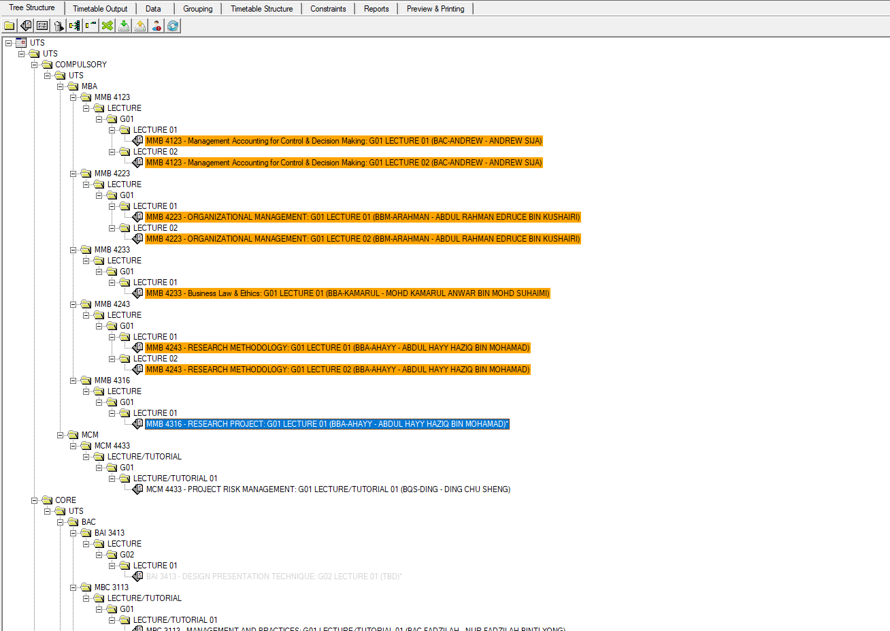Click the trash bin toolbar icon
The height and width of the screenshot is (631, 890).
59,26
